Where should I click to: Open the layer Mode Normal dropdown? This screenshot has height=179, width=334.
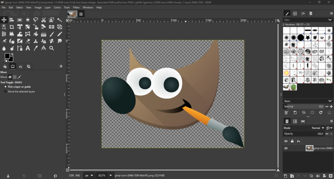pos(304,128)
